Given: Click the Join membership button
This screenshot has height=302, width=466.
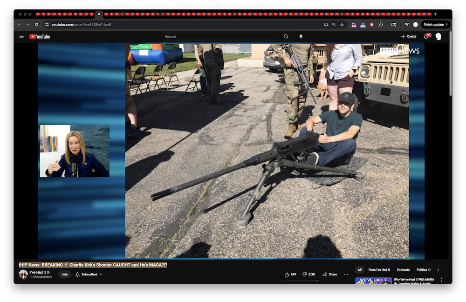Looking at the screenshot, I should (x=64, y=274).
